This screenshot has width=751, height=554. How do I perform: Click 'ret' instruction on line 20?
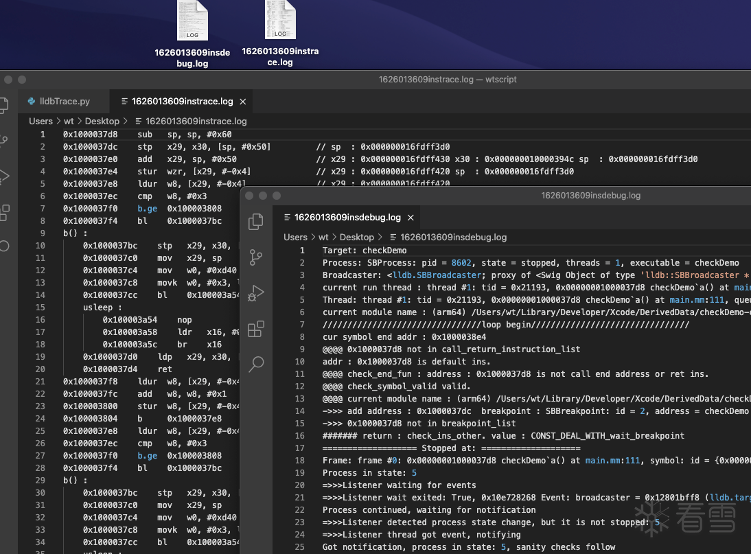164,369
